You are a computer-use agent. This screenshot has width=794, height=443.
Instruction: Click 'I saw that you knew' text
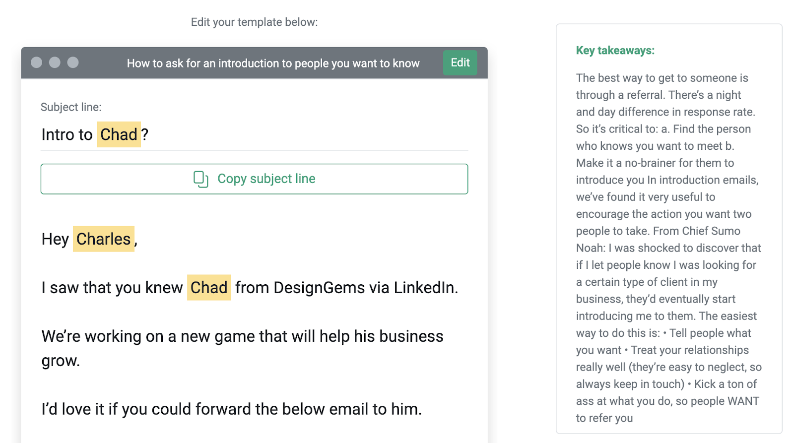(112, 288)
